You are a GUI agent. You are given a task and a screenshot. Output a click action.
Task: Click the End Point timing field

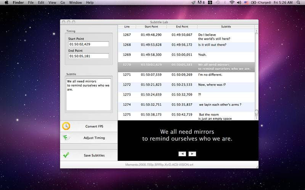pyautogui.click(x=88, y=56)
